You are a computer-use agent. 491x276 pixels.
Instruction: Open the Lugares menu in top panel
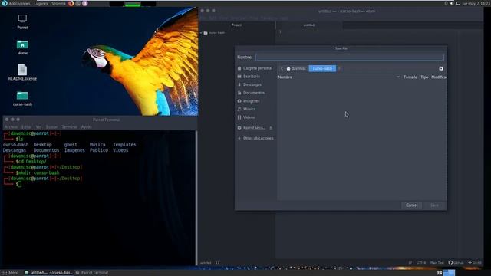[41, 3]
